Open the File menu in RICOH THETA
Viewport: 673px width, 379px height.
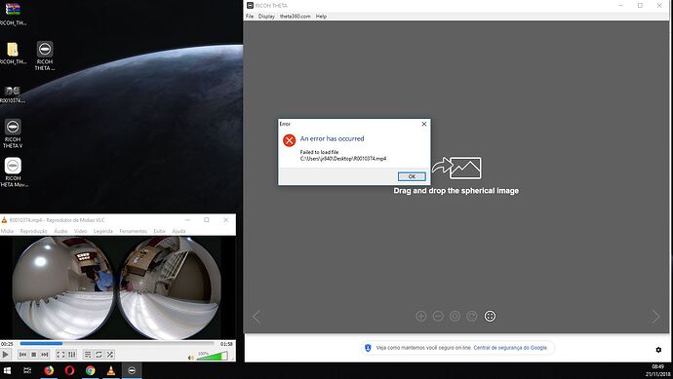coord(250,17)
